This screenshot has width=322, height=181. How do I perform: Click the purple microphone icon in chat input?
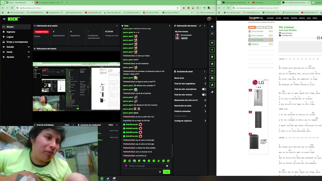pyautogui.click(x=126, y=166)
